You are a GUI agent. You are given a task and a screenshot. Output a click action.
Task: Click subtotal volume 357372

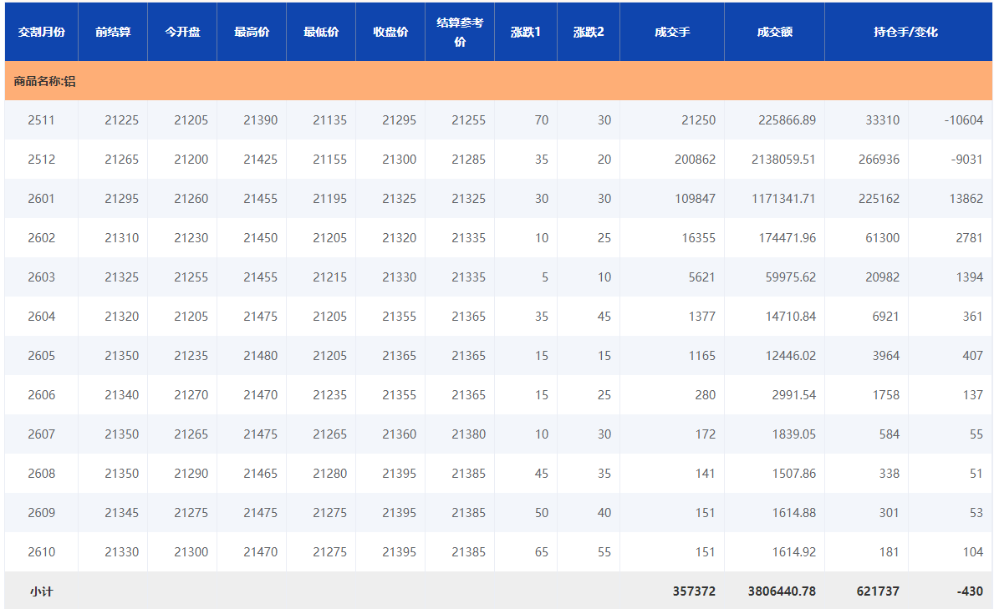point(693,591)
